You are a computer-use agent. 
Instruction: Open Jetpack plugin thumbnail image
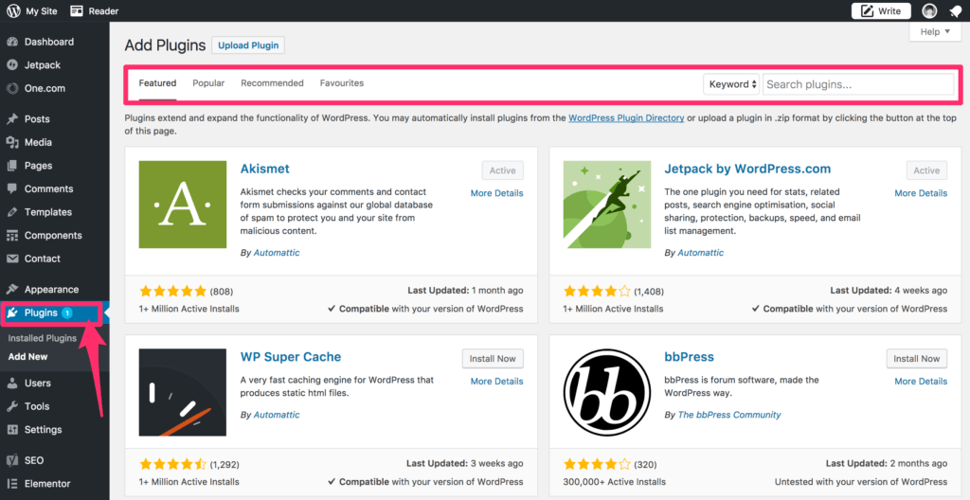(x=607, y=205)
